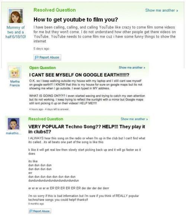Image resolution: width=186 pixels, height=217 pixels.
Task: Open the makethis... user avatar picture
Action: 13,123
